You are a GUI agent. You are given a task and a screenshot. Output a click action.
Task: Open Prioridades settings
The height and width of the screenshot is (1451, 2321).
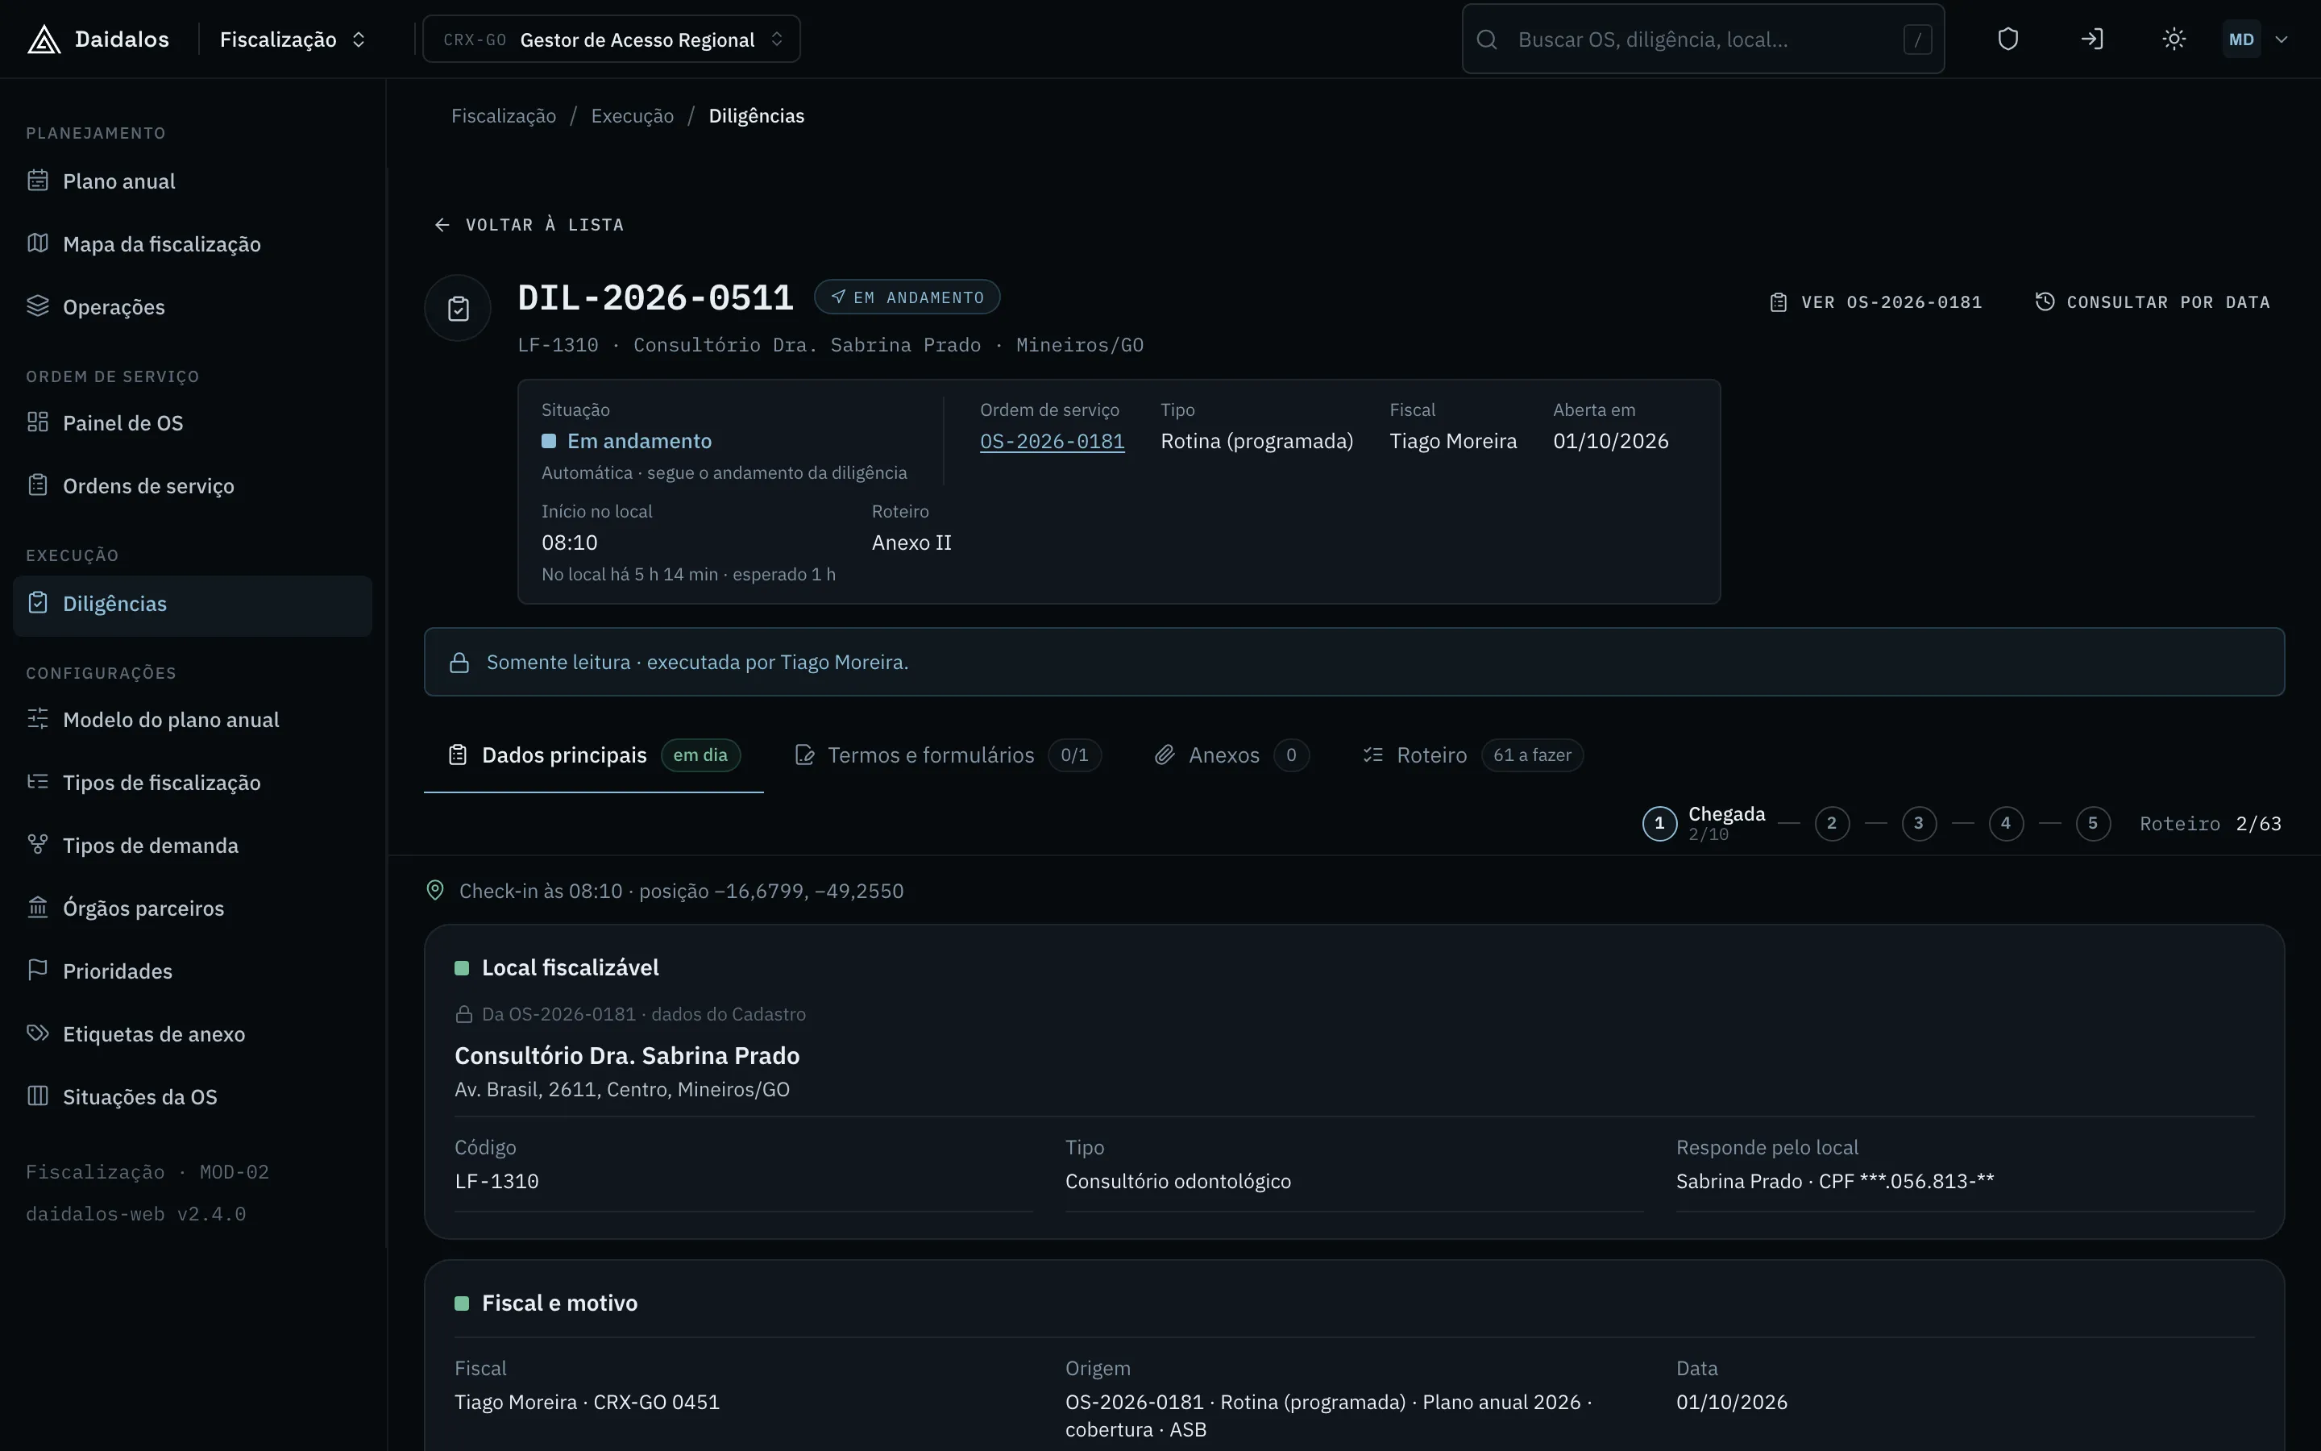[x=192, y=971]
